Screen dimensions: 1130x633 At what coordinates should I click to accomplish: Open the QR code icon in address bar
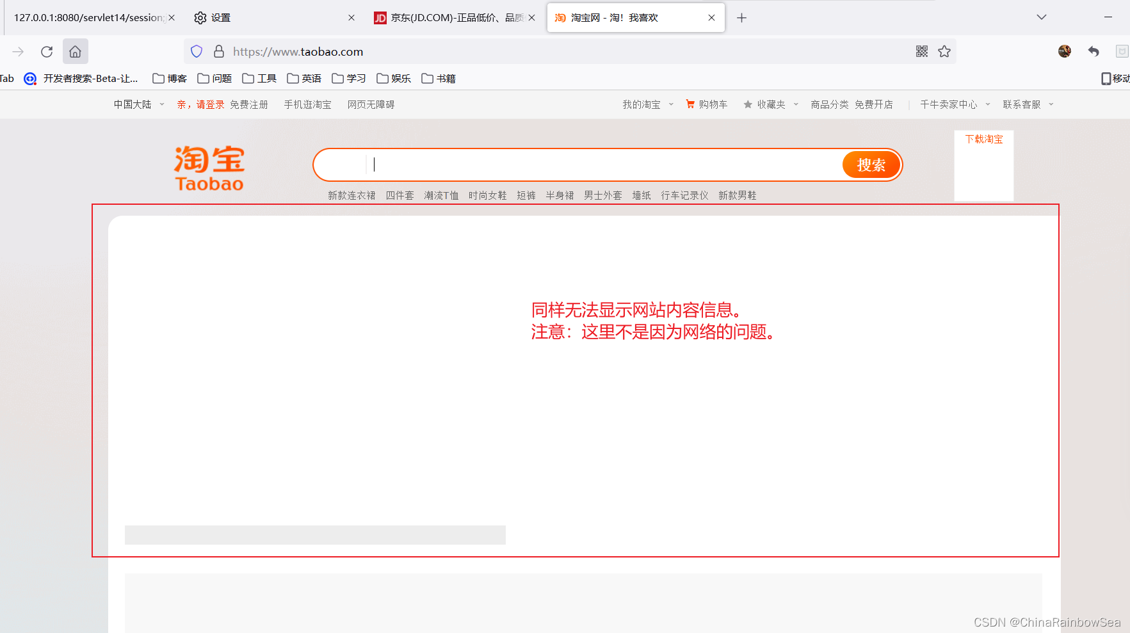click(922, 51)
